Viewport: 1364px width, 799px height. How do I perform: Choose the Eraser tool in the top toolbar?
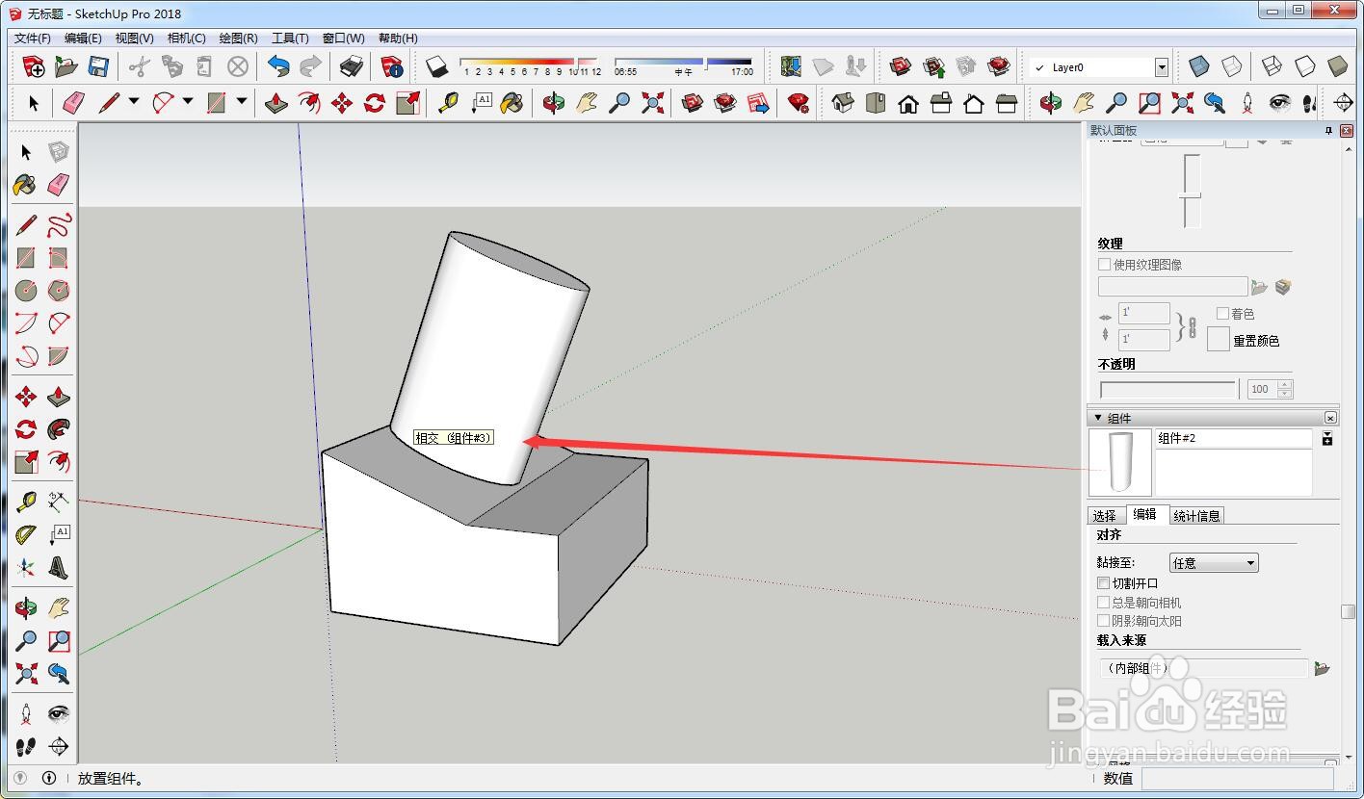coord(73,103)
